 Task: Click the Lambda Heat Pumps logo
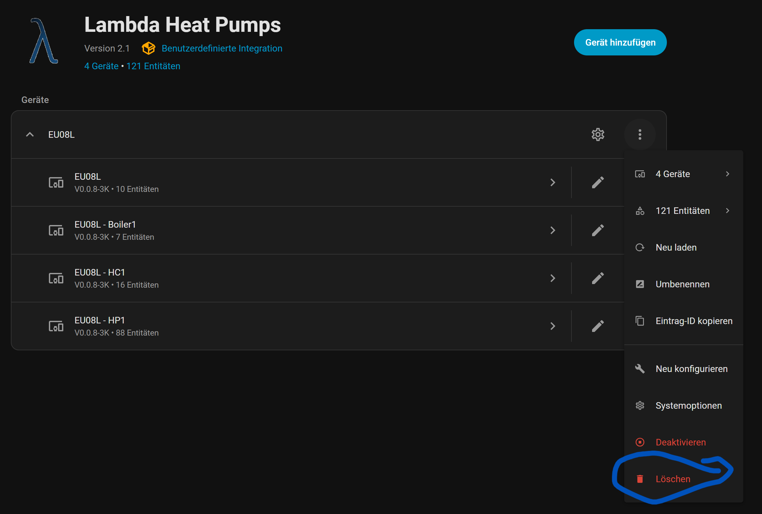(x=44, y=41)
